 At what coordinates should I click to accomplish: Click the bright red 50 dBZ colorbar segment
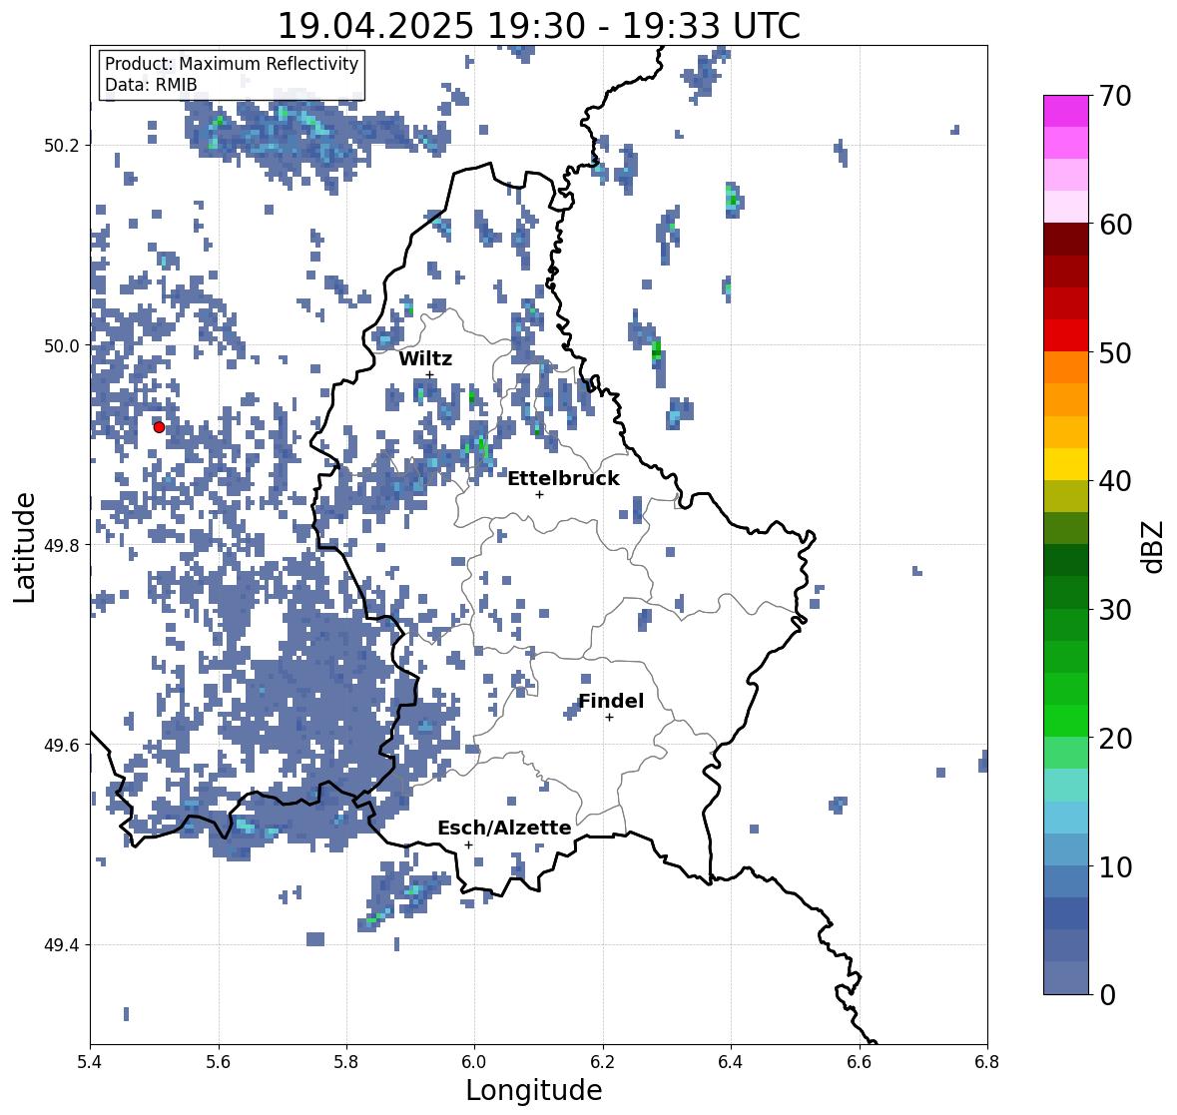click(1066, 335)
